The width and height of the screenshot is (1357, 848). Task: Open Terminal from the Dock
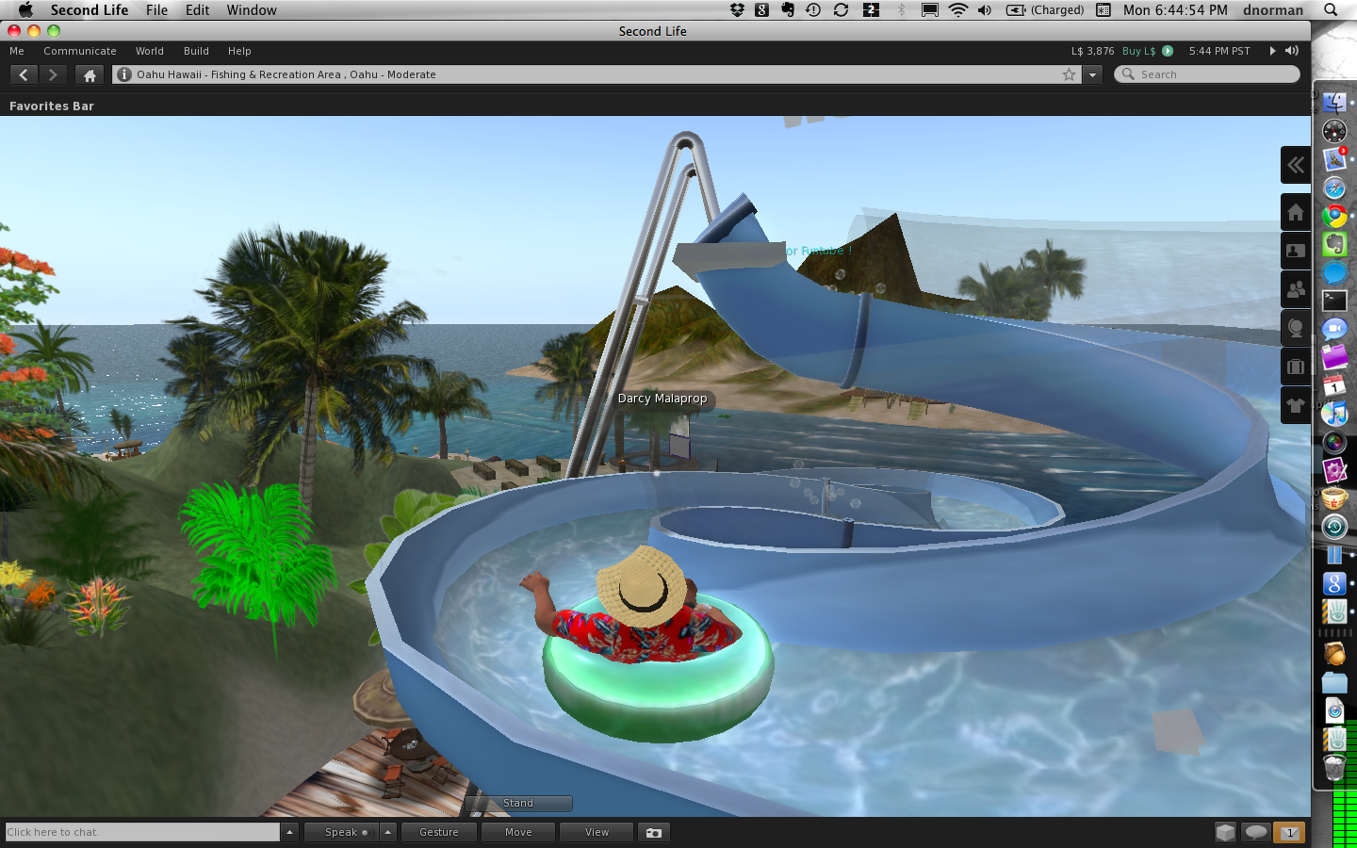pyautogui.click(x=1334, y=301)
